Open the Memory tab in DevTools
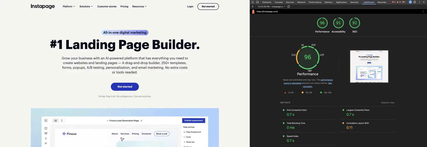427x147 pixels. pos(329,2)
